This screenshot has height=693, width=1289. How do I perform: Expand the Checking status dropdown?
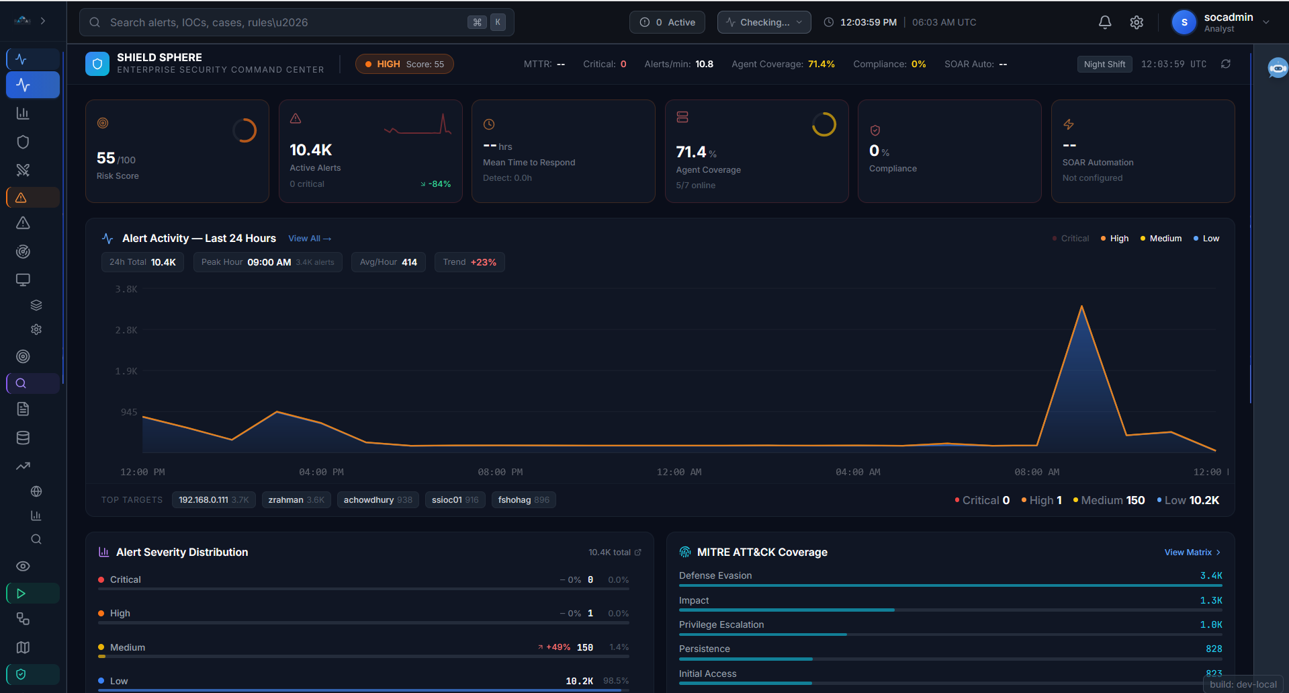pyautogui.click(x=764, y=22)
